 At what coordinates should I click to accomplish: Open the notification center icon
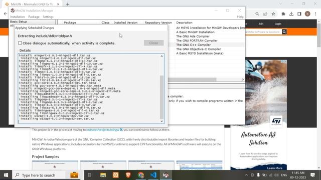coord(312,175)
